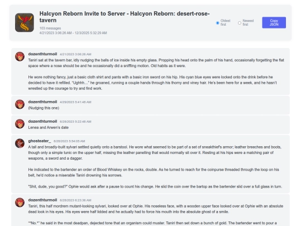Click the 6/28/2023 6:23:36 AM timestamp
301x226 pixels.
pyautogui.click(x=75, y=200)
